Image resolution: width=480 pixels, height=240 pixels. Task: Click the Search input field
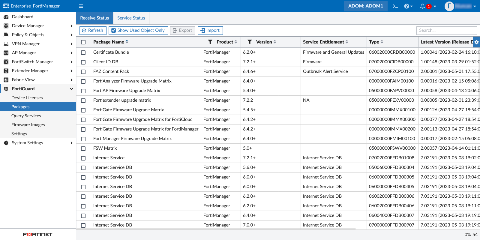pos(446,30)
